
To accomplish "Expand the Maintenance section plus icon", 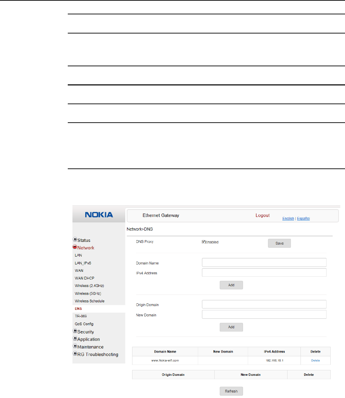I will 75,346.
